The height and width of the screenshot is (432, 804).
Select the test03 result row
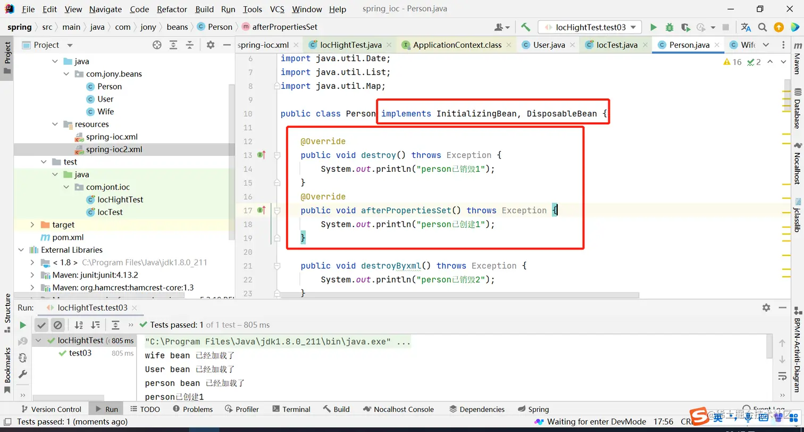[x=80, y=353]
